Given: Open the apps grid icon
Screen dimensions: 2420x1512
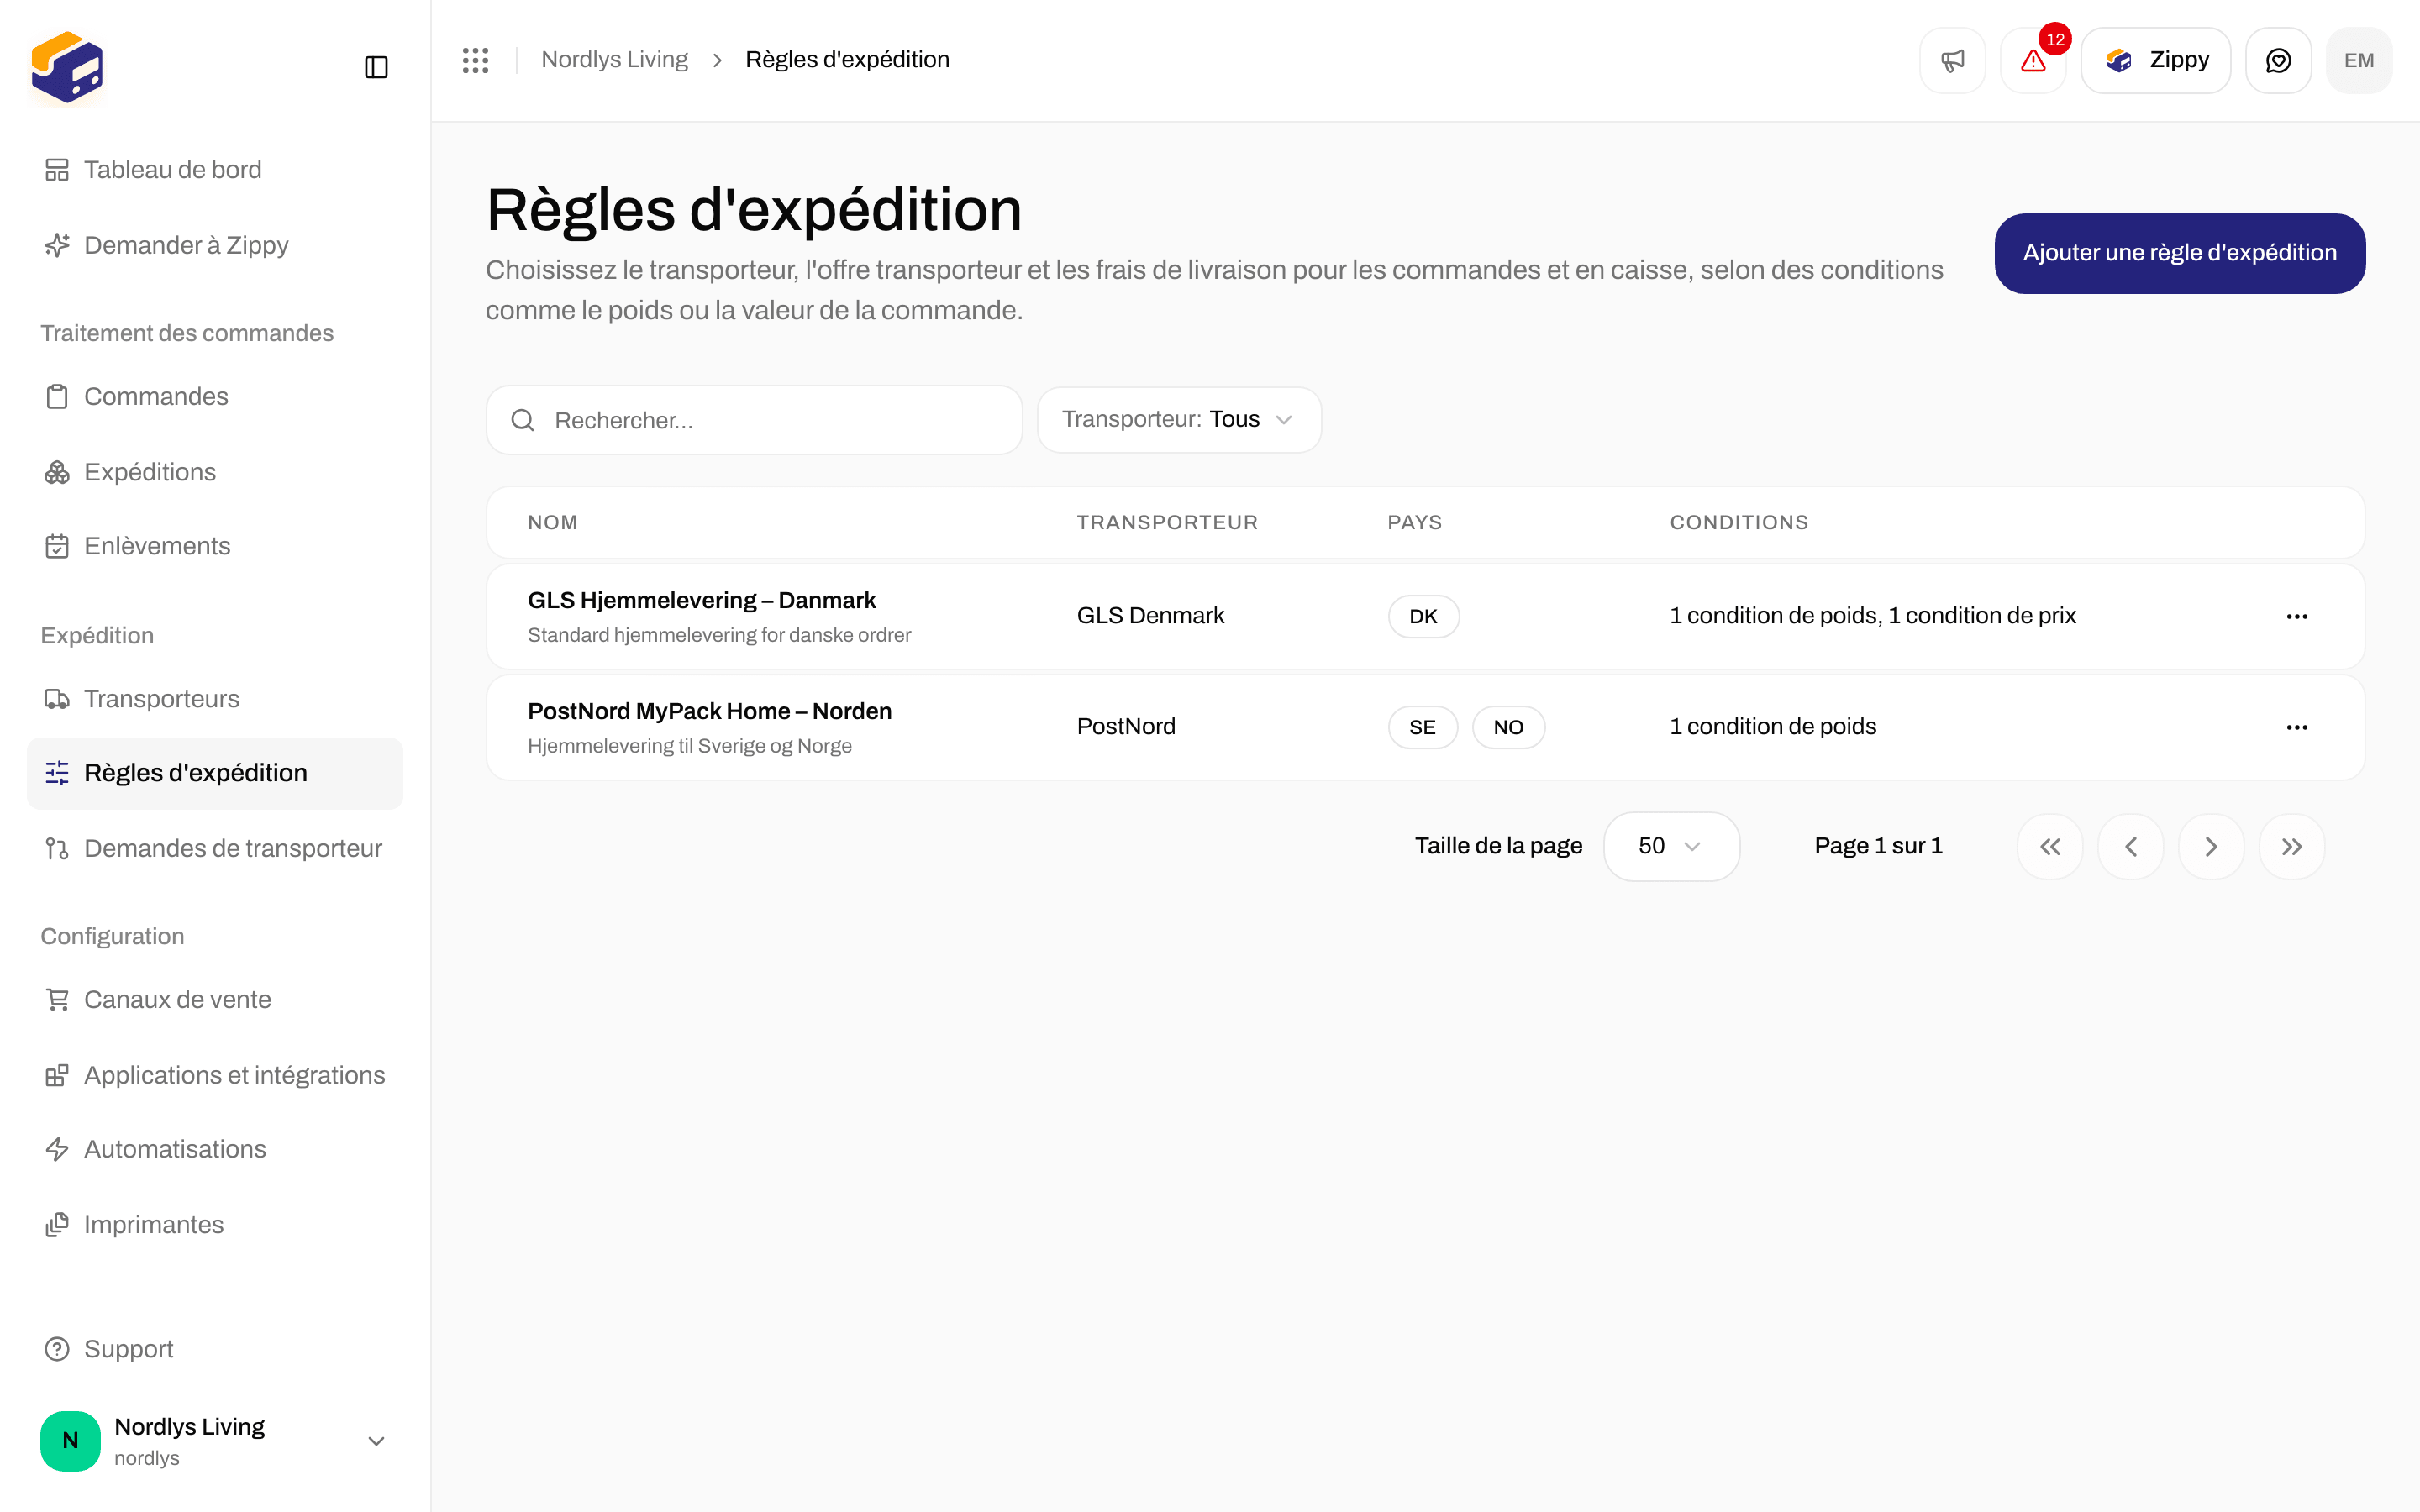Looking at the screenshot, I should coord(475,60).
